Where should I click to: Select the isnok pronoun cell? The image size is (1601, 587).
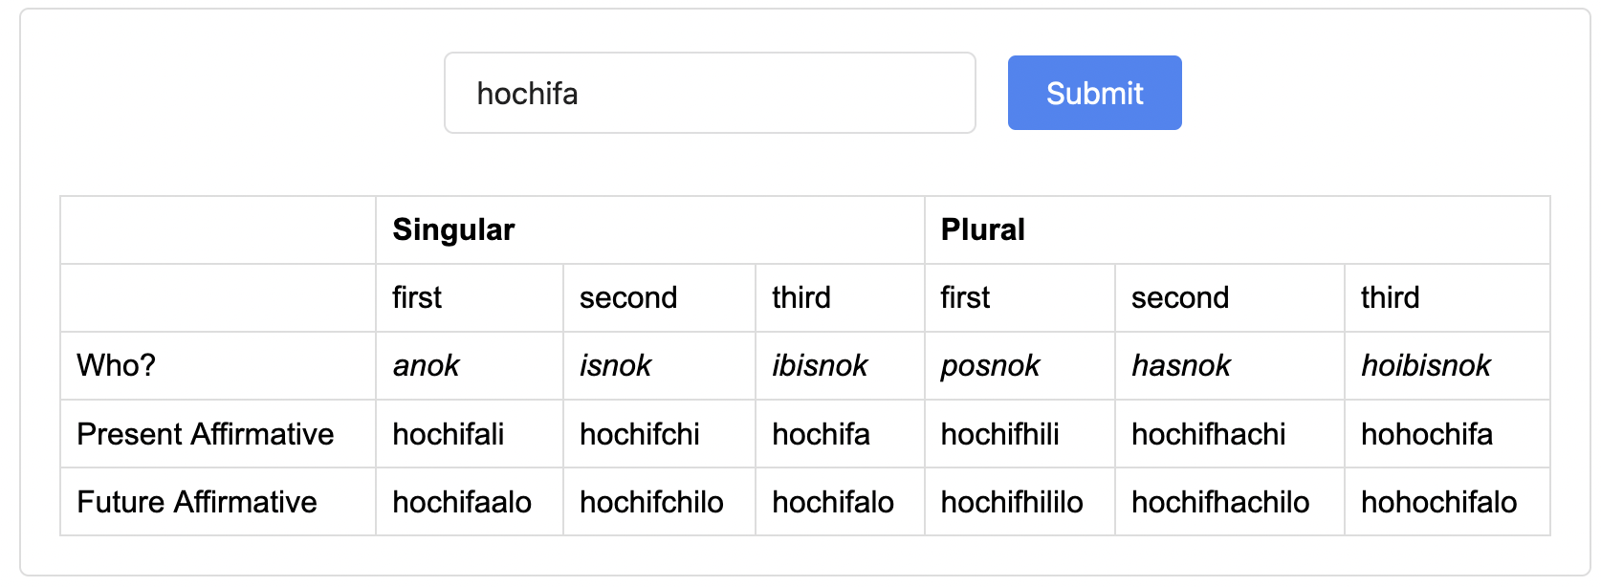(x=615, y=365)
